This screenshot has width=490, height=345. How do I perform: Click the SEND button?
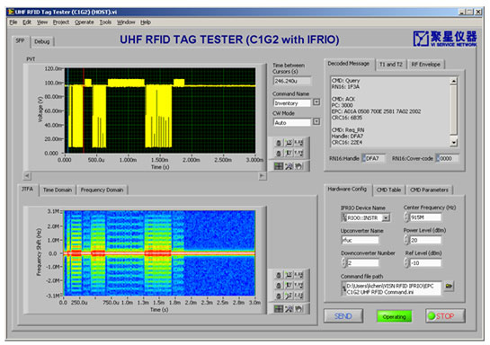(x=343, y=316)
